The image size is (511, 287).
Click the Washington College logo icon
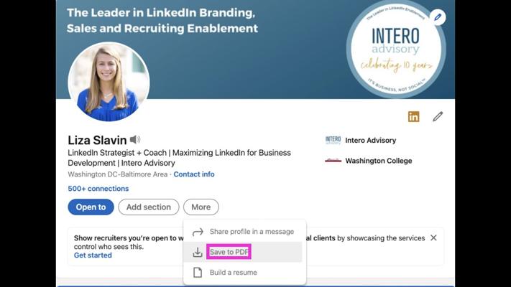[x=333, y=161]
